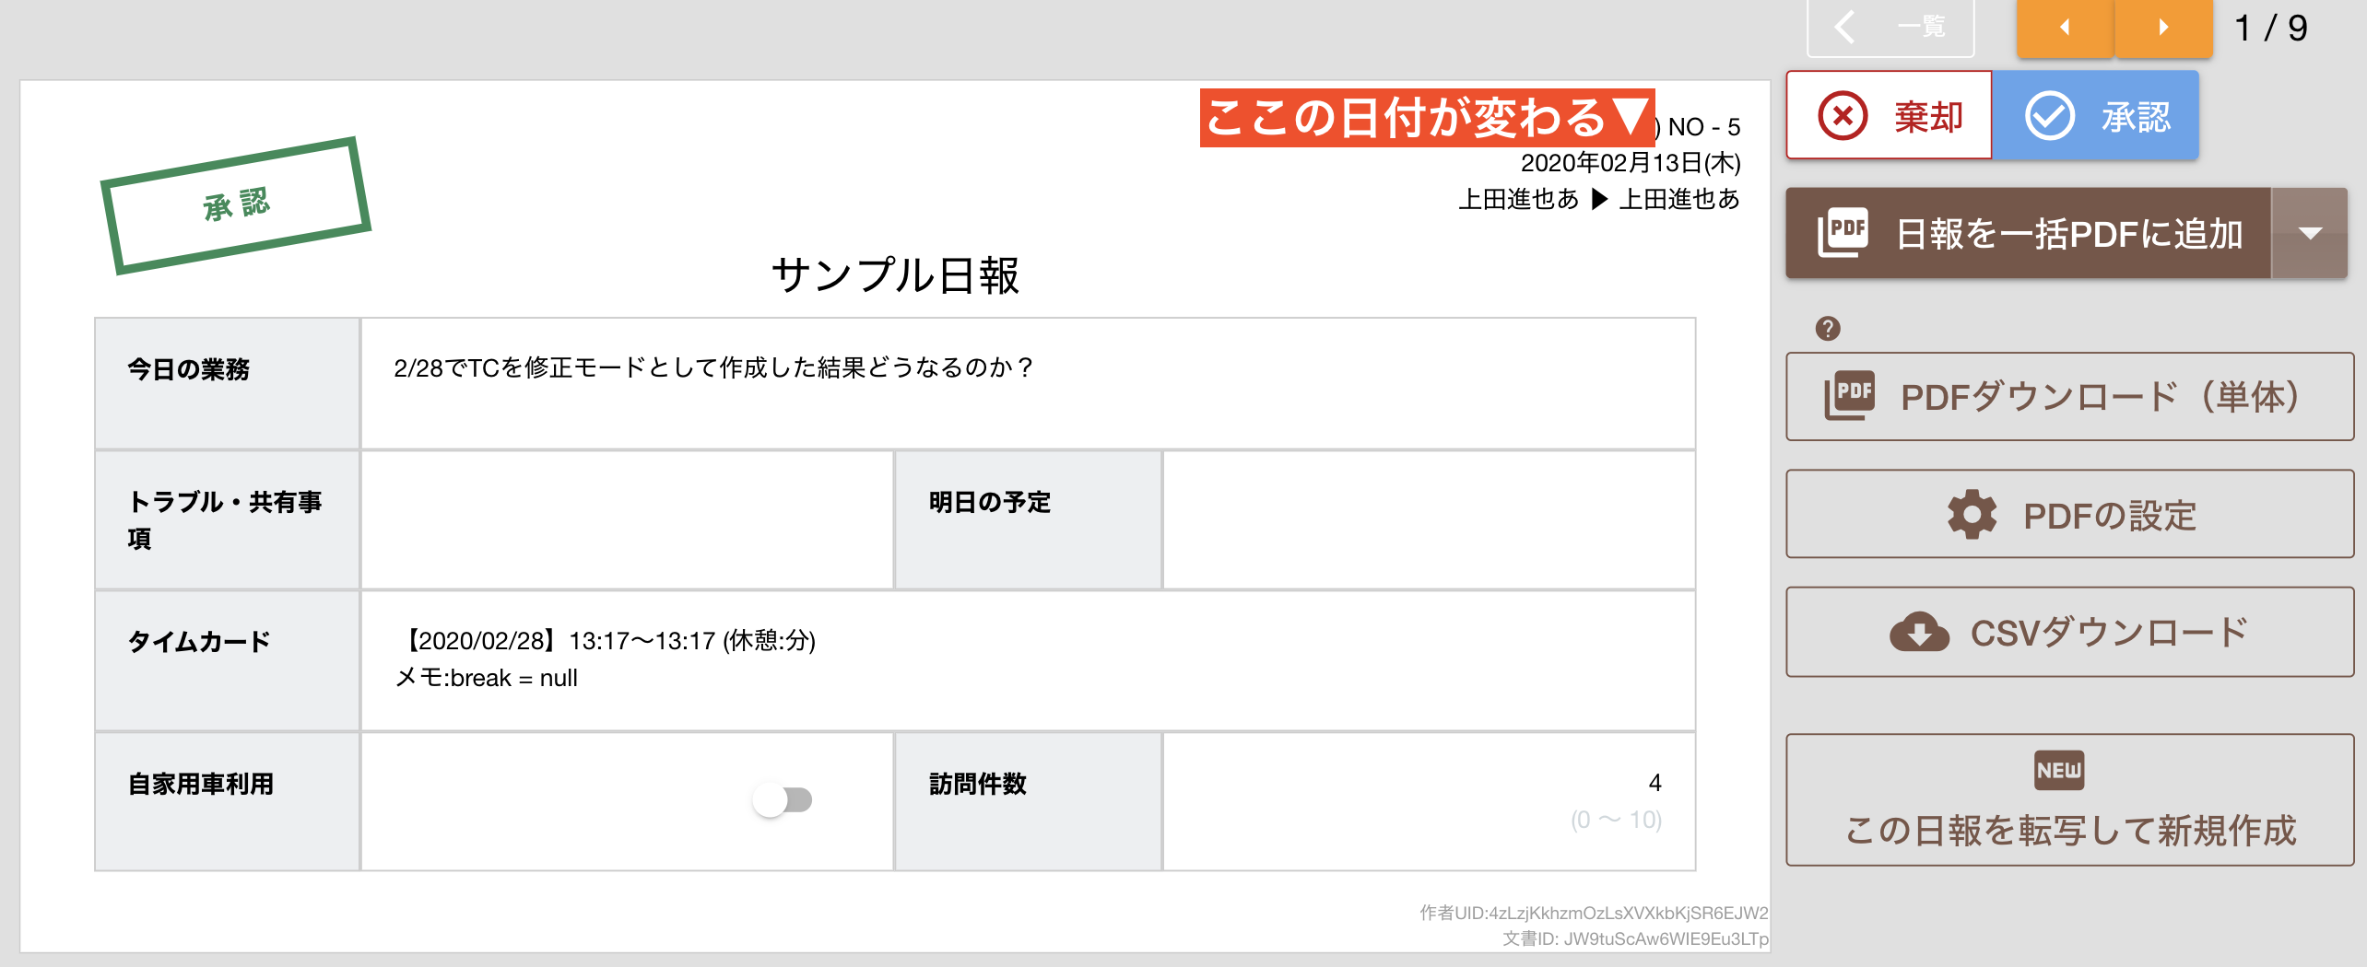The height and width of the screenshot is (967, 2367).
Task: Click the title サンプル日報
Action: coord(895,274)
